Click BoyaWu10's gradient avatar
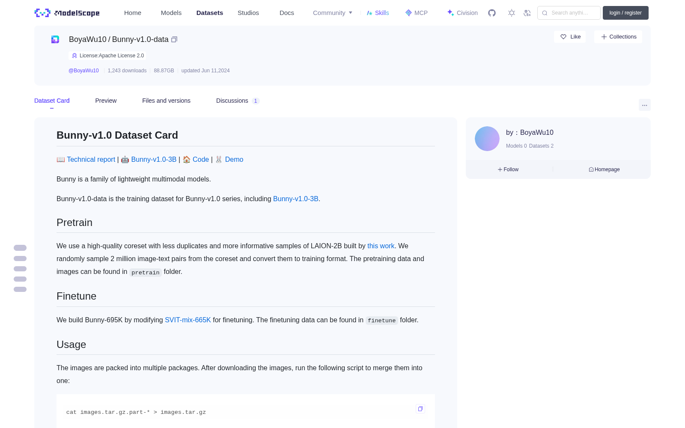 click(487, 139)
